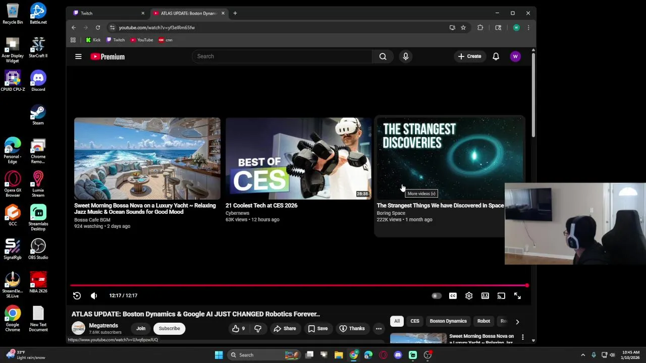This screenshot has height=363, width=646.
Task: Subscribe to Megatrends channel
Action: click(169, 329)
